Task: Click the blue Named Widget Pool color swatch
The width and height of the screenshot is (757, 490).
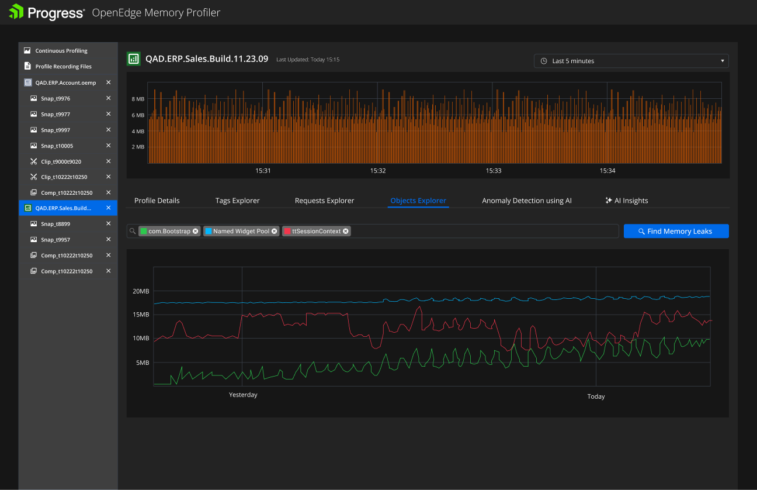Action: [209, 232]
